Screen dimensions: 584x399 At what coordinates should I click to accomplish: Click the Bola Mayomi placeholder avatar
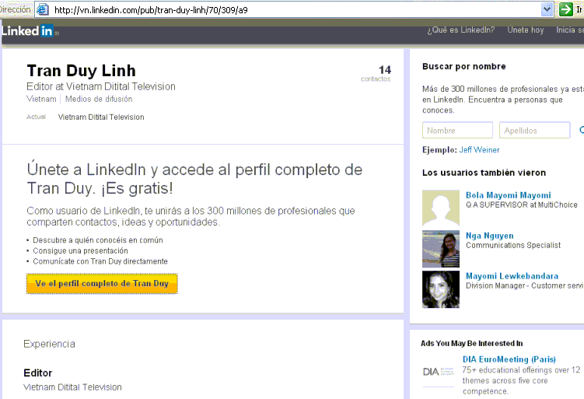click(441, 208)
